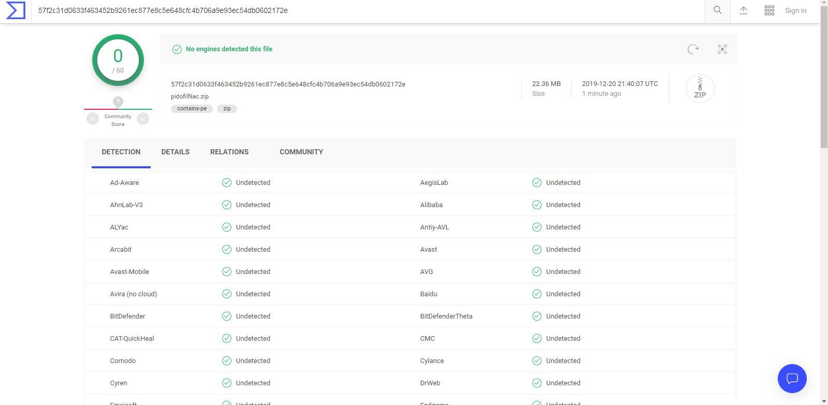The height and width of the screenshot is (405, 828).
Task: Click the ALYac undetected check icon
Action: coord(226,227)
